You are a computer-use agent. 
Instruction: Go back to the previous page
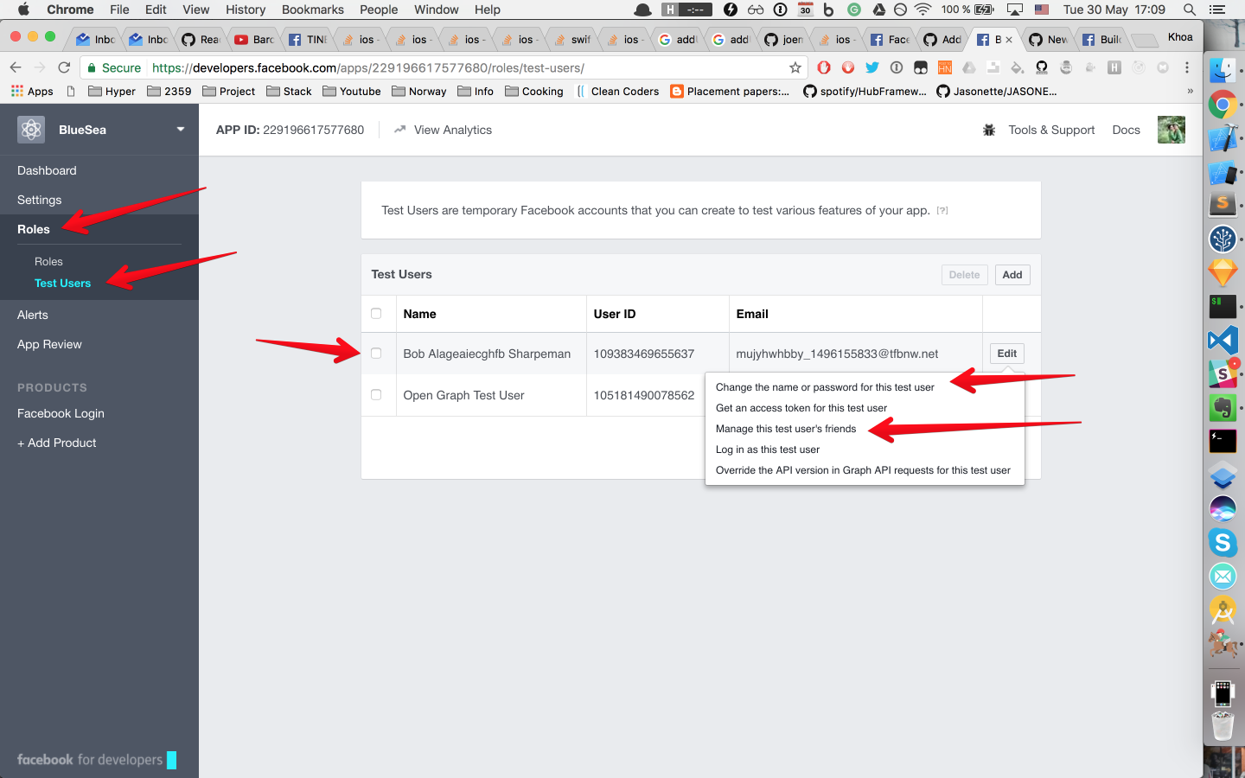click(x=16, y=67)
